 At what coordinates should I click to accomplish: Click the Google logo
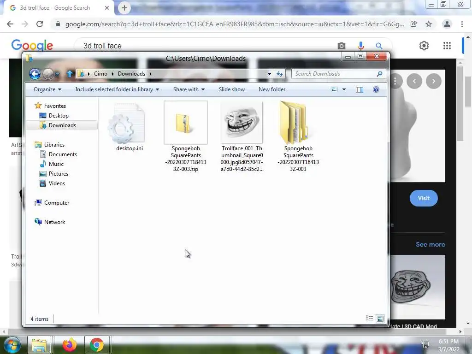(x=32, y=46)
